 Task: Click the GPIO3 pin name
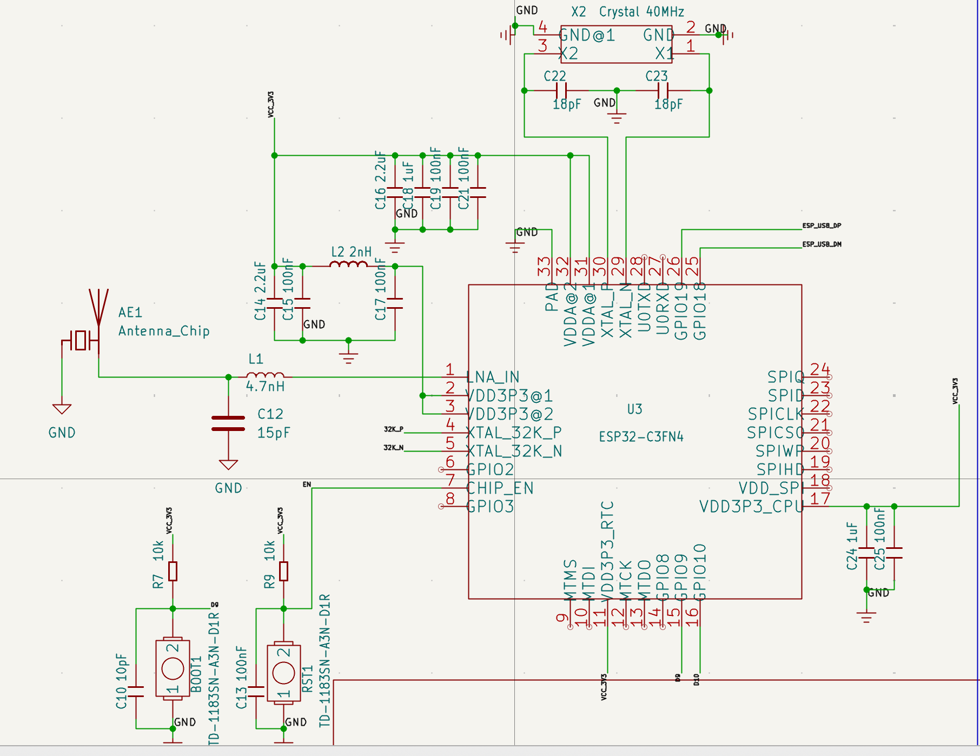pyautogui.click(x=491, y=507)
